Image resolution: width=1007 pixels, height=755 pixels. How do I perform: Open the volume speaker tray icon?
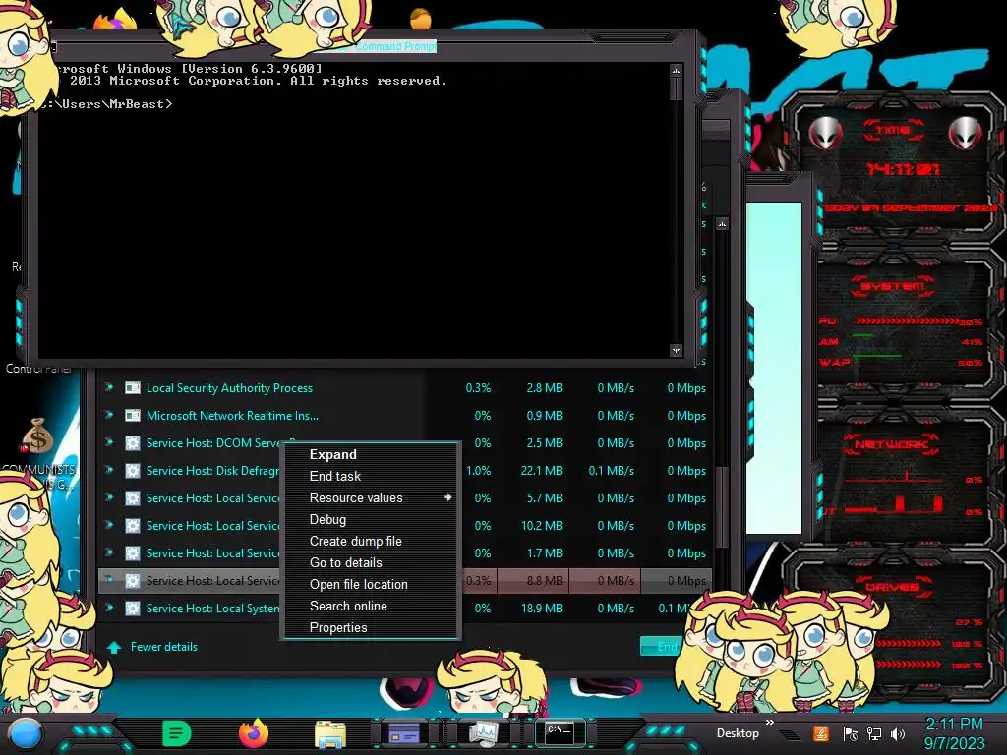click(898, 734)
